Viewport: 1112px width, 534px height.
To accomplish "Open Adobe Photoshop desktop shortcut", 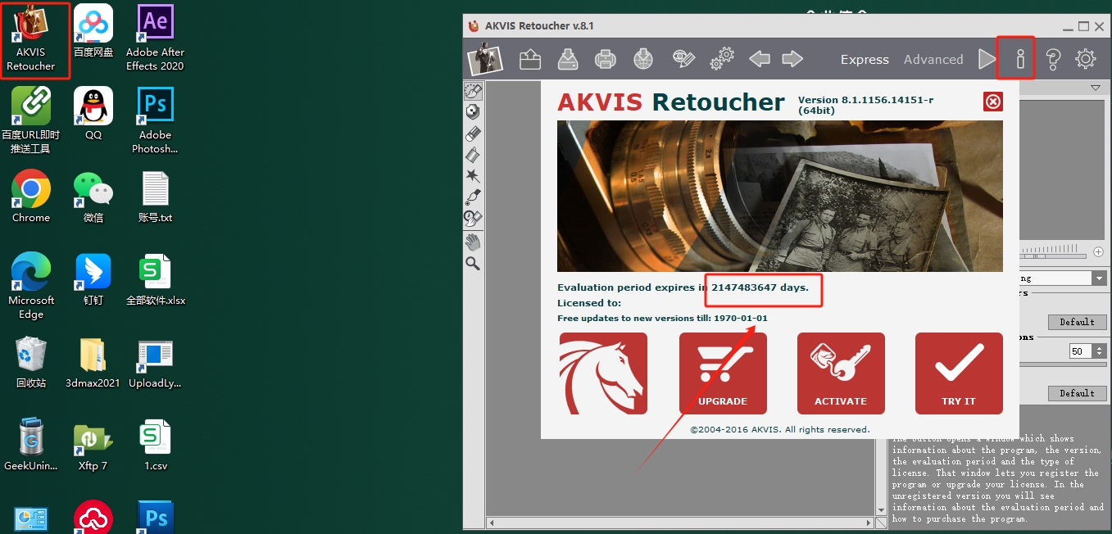I will [x=155, y=121].
